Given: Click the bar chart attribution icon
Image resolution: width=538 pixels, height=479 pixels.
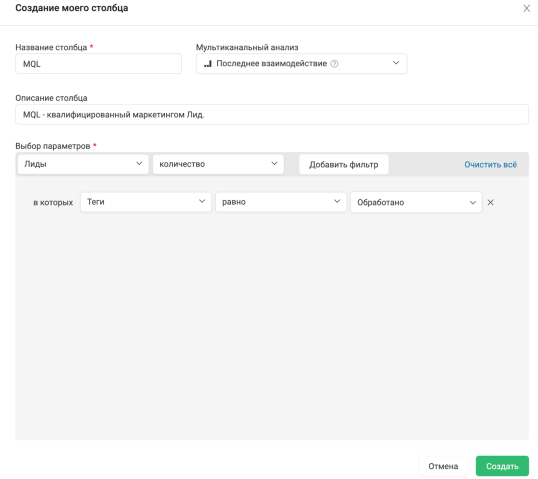Looking at the screenshot, I should [x=208, y=64].
